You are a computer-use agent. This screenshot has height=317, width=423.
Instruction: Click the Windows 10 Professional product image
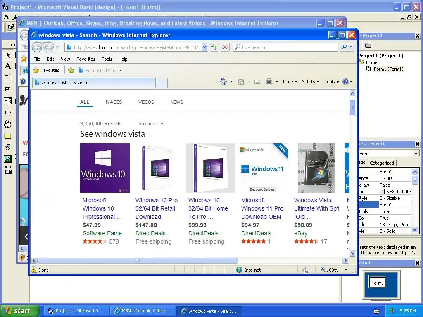point(105,168)
